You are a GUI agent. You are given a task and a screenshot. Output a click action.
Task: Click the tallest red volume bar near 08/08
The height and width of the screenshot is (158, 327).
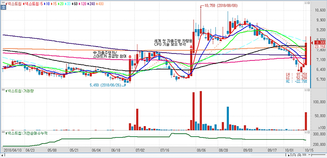click(x=201, y=111)
